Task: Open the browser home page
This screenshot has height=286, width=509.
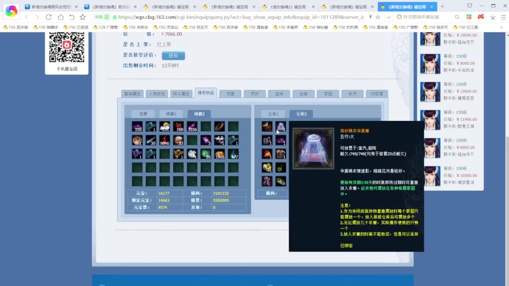Action: click(60, 17)
